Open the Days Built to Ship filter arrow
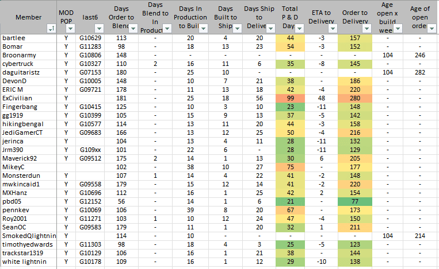Screen dimensions: 439x269 (236, 28)
